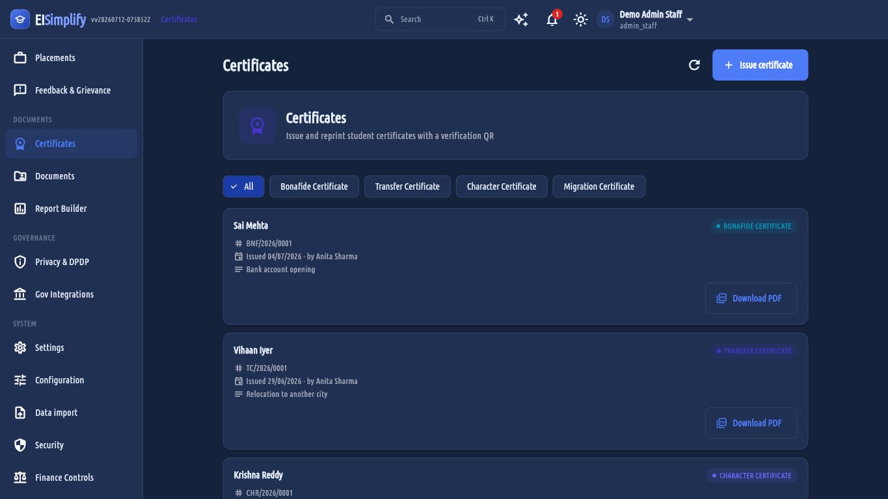
Task: Click the Documents folder icon in sidebar
Action: (20, 176)
